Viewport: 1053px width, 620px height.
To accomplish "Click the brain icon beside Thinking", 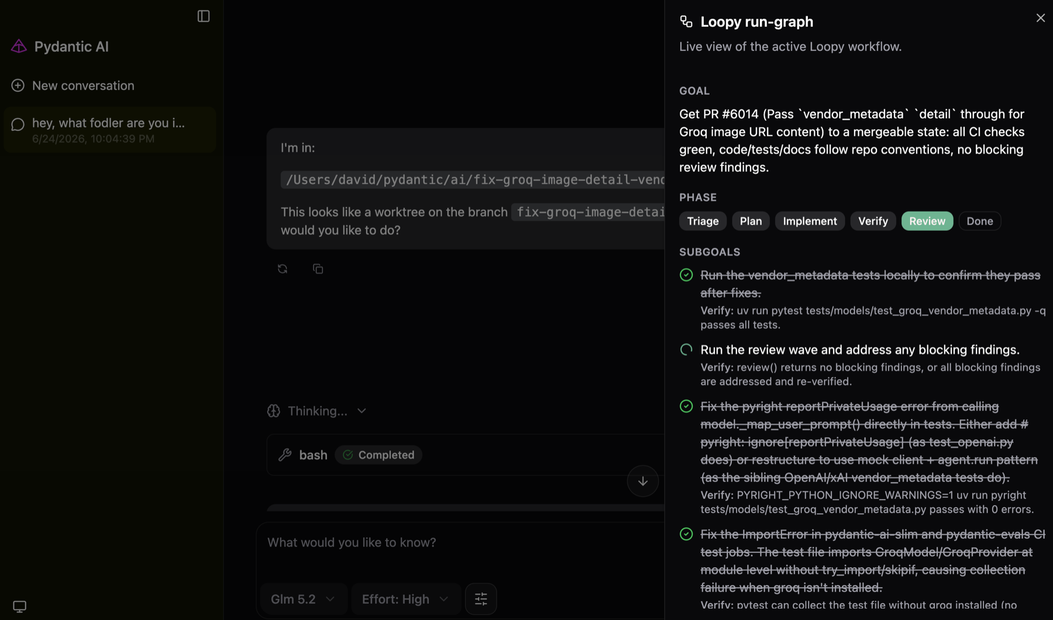I will (x=274, y=411).
